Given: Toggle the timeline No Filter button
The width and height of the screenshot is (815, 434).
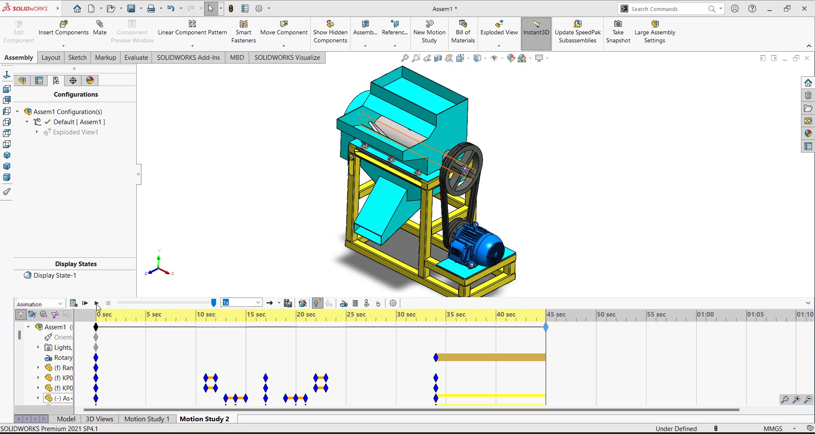Looking at the screenshot, I should [x=20, y=314].
